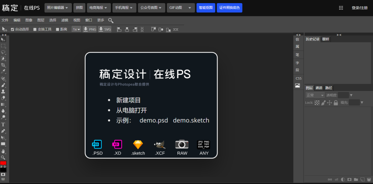Select the Gradient tool

(x=3, y=104)
